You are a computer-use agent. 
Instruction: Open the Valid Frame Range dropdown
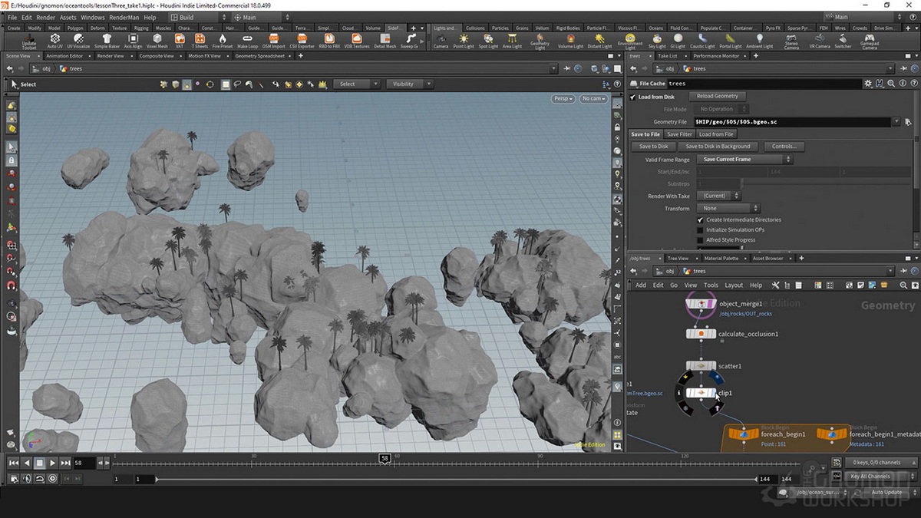point(744,160)
